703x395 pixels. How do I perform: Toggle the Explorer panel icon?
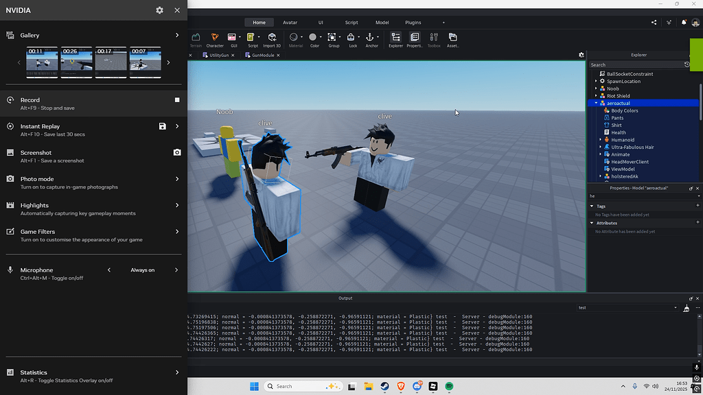pos(395,38)
